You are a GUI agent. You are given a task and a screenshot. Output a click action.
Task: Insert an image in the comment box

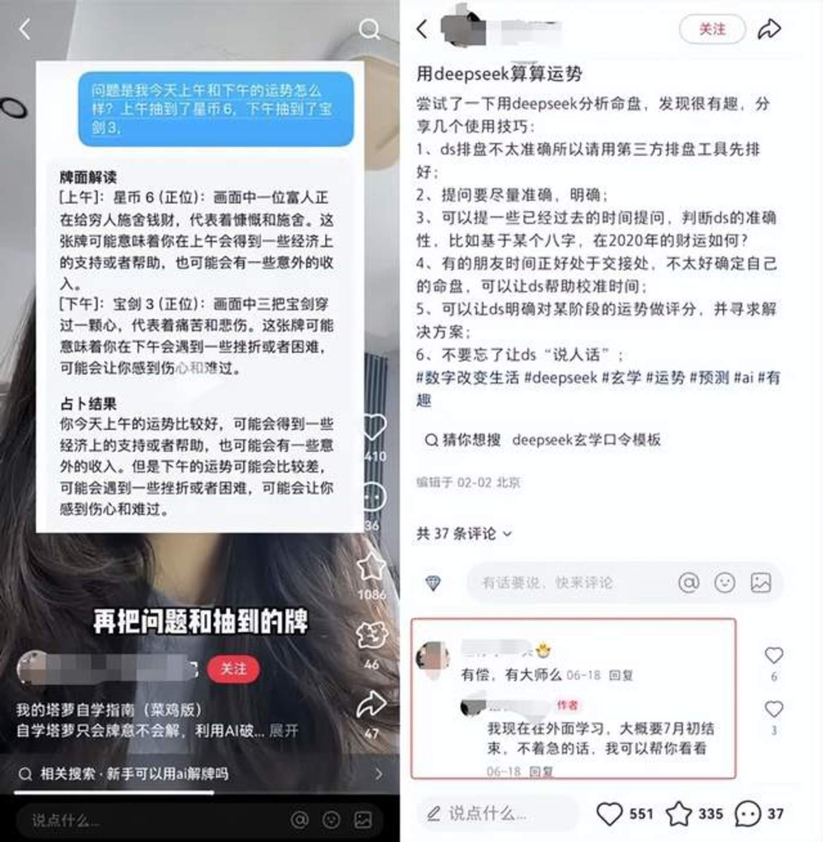point(761,582)
